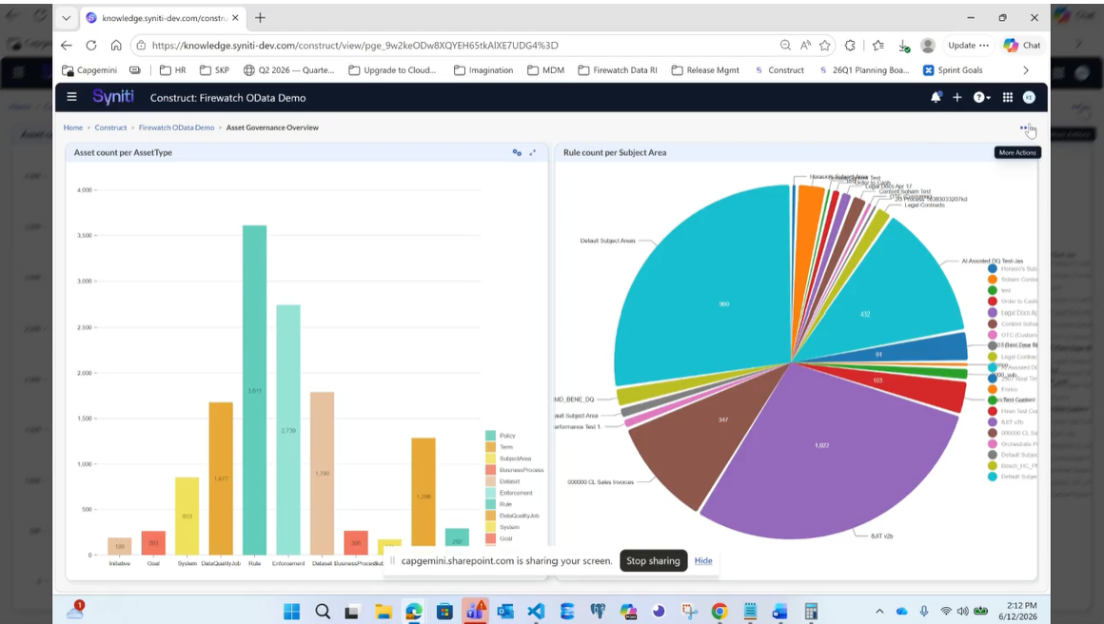1104x624 pixels.
Task: Open settings of Asset count per AssetType chart
Action: [x=517, y=152]
